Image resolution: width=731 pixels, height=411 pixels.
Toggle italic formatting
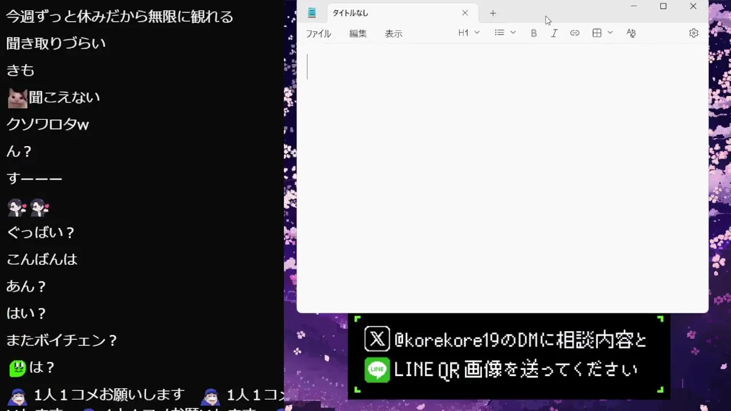[x=554, y=33]
